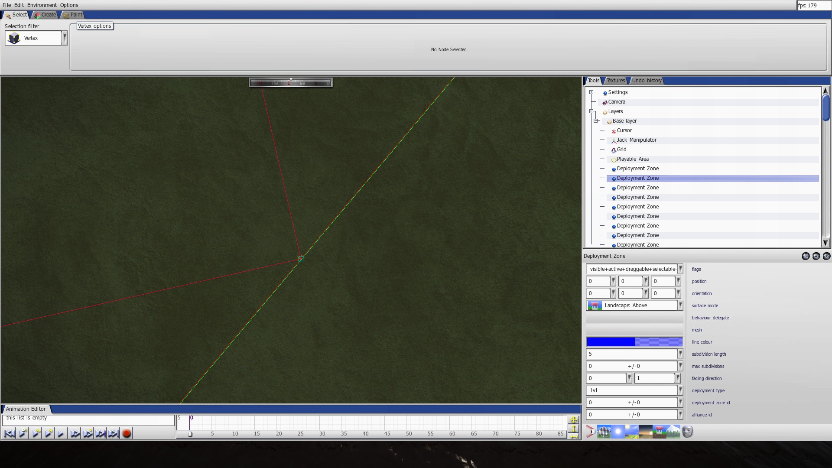Select Playable Area in the tree
Viewport: 832px width, 468px height.
(632, 159)
